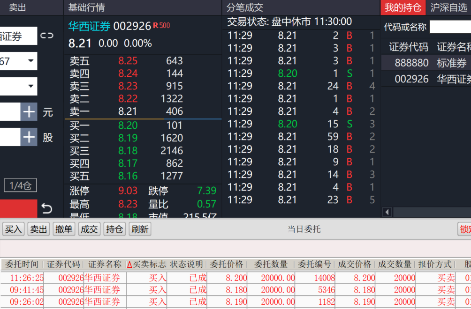
Task: Sort orders by 委托数量 column header
Action: (x=271, y=265)
